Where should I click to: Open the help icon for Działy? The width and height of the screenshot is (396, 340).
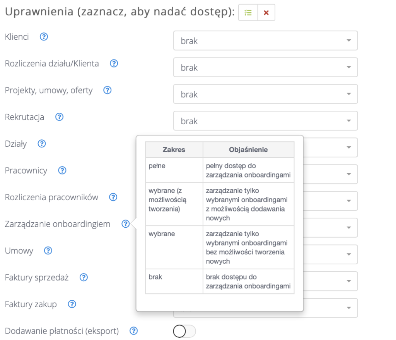(x=42, y=144)
